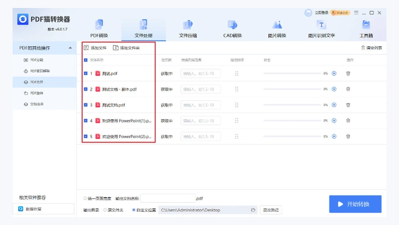Collapse the PDF的其他操作 section
399x225 pixels.
click(70, 48)
